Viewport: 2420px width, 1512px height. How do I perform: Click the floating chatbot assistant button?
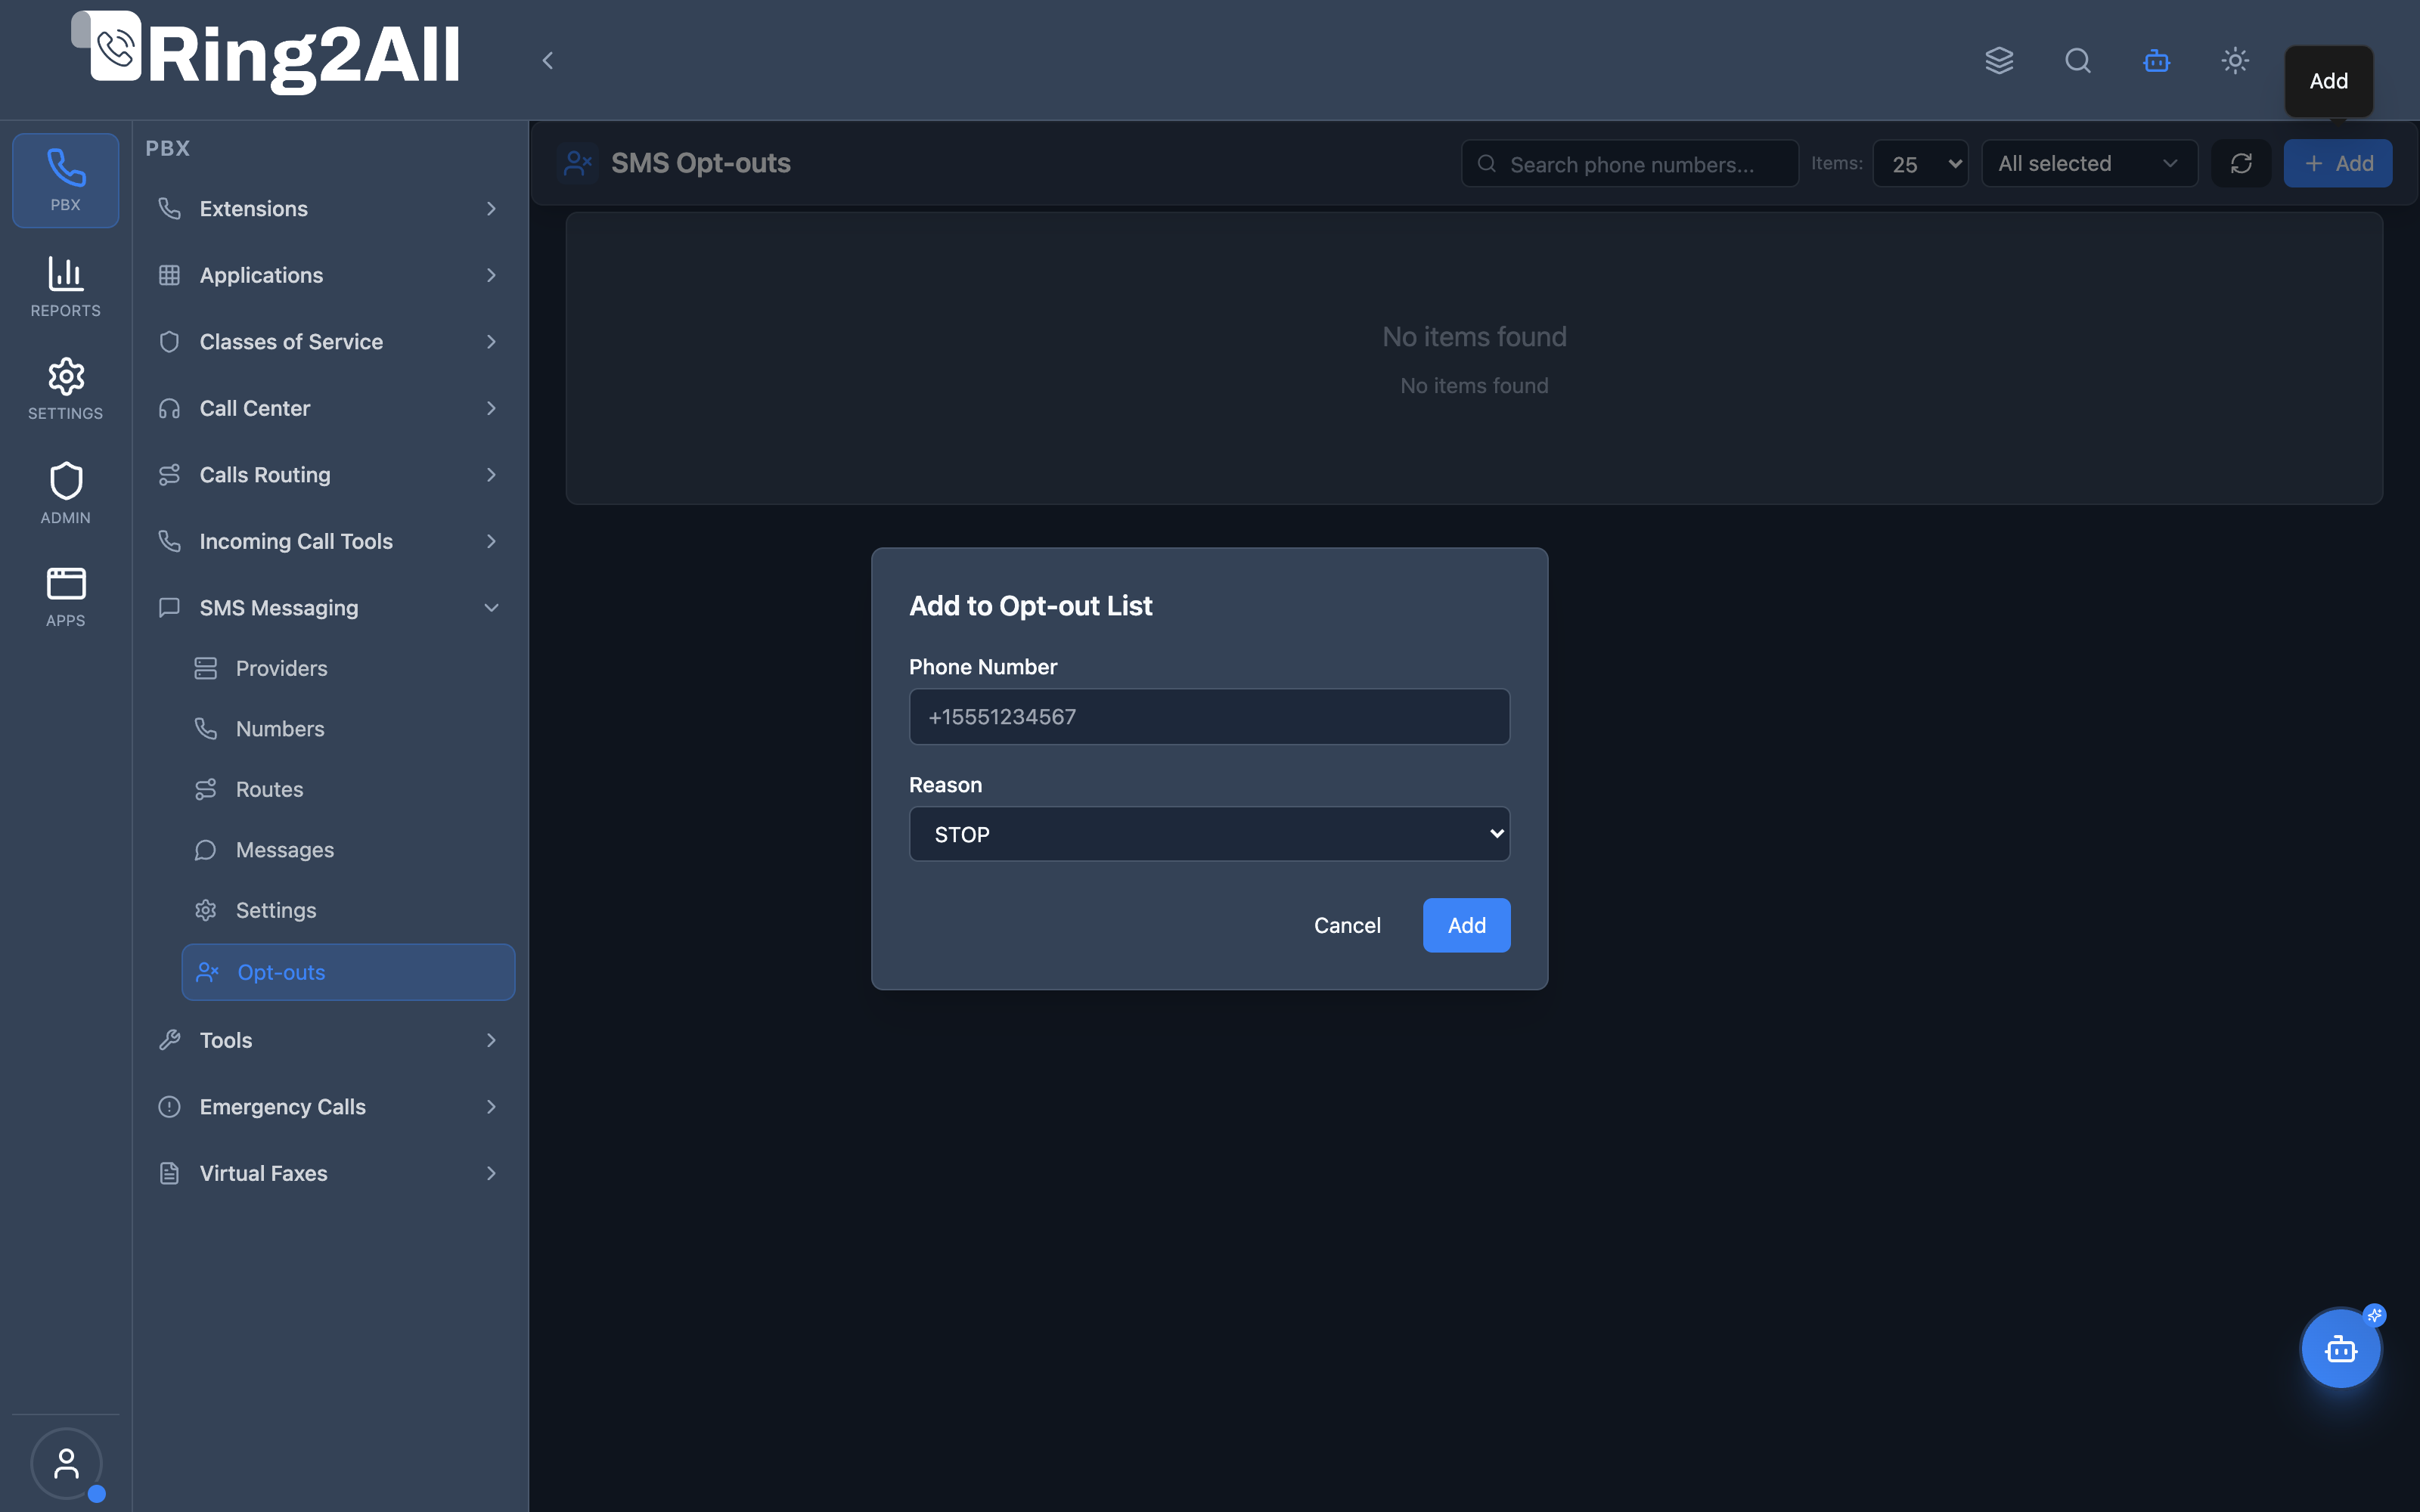(2340, 1348)
